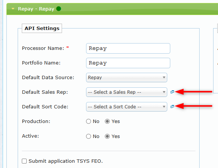The image size is (218, 168).
Task: Click the green status dot in Repay header
Action: (59, 9)
